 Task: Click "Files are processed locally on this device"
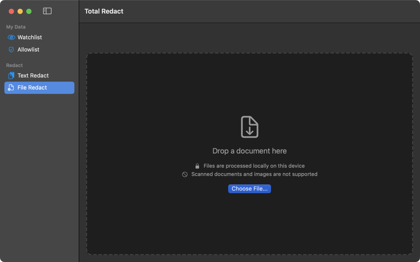coord(254,166)
